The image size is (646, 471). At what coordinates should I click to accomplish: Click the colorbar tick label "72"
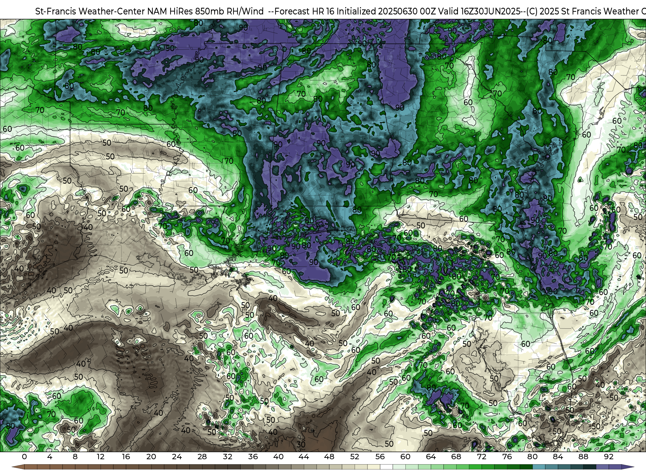pyautogui.click(x=482, y=457)
